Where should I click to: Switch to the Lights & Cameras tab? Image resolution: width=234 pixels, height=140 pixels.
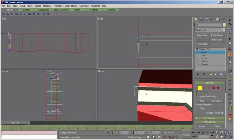pyautogui.click(x=60, y=10)
